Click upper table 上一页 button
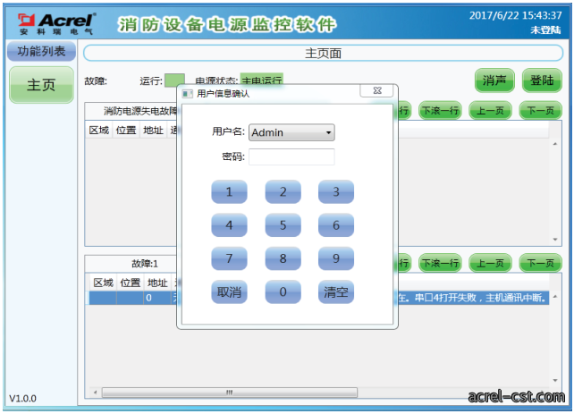Screen dimensions: 574x414 point(490,111)
